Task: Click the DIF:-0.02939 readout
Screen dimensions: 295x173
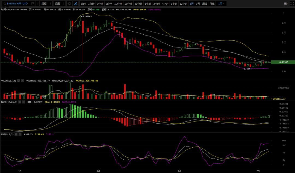Action: [35, 102]
